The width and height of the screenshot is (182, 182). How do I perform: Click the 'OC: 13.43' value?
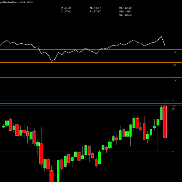125,8
